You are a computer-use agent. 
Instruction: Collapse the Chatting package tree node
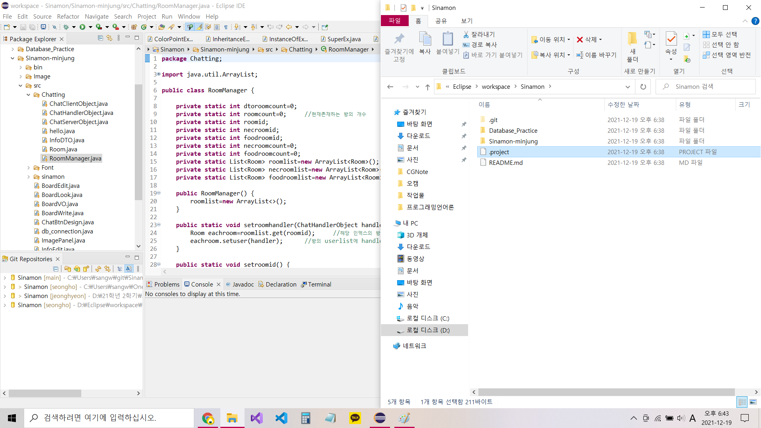29,95
